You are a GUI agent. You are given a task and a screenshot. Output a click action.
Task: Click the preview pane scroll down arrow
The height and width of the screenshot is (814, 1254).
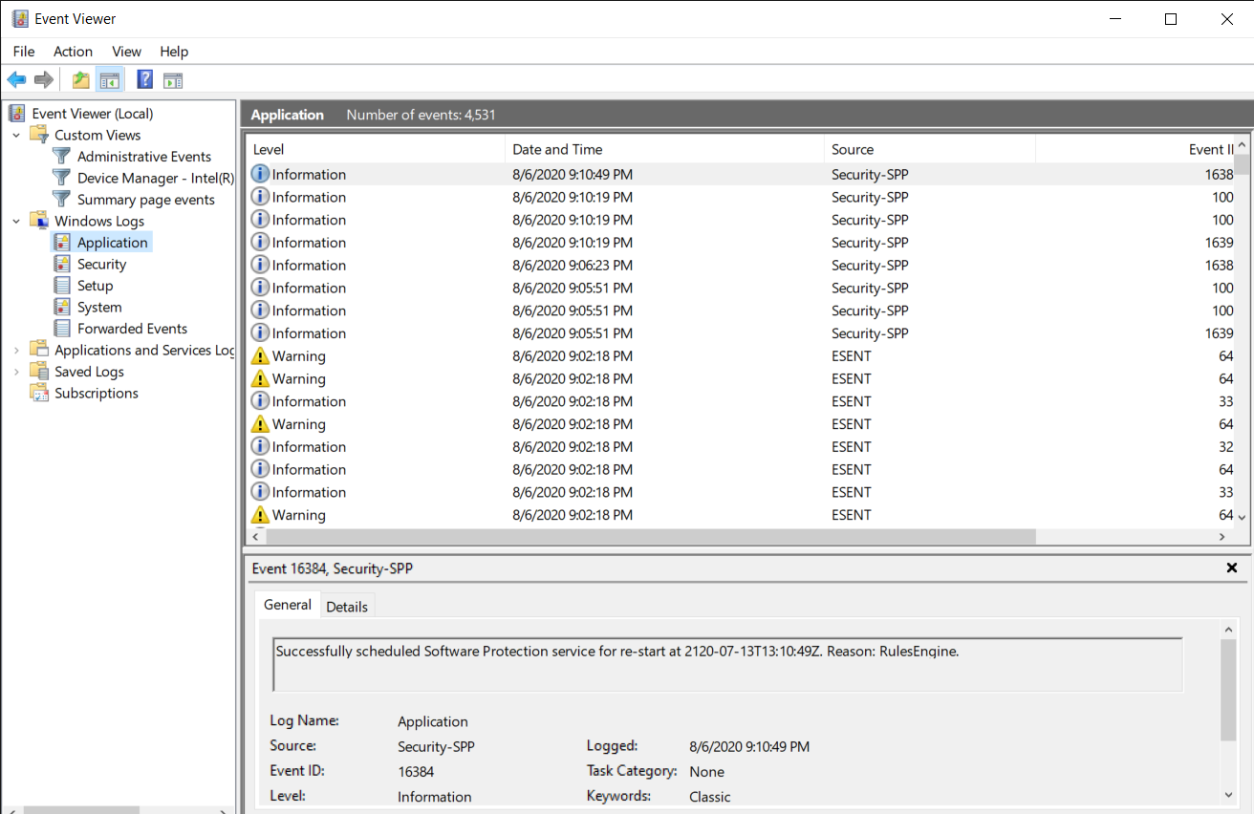(1229, 794)
